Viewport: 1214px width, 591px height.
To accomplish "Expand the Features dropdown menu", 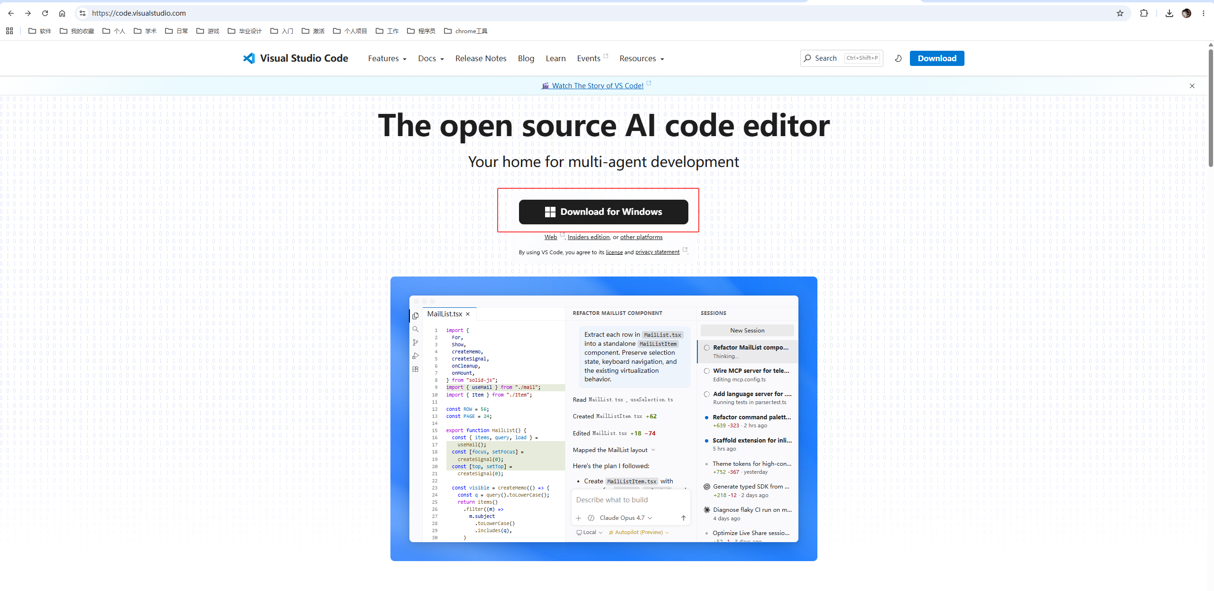I will point(387,58).
